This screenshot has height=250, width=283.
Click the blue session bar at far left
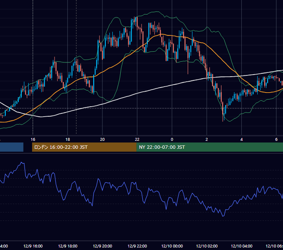tap(12, 147)
